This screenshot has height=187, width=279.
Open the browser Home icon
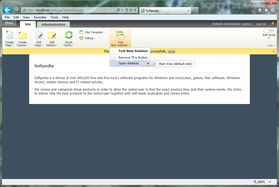click(260, 10)
